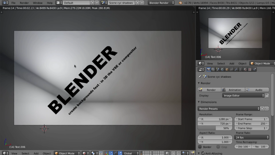Viewport: 275px width, 155px height.
Task: Expand the Anti-Aliasing panel triangle
Action: [199, 153]
